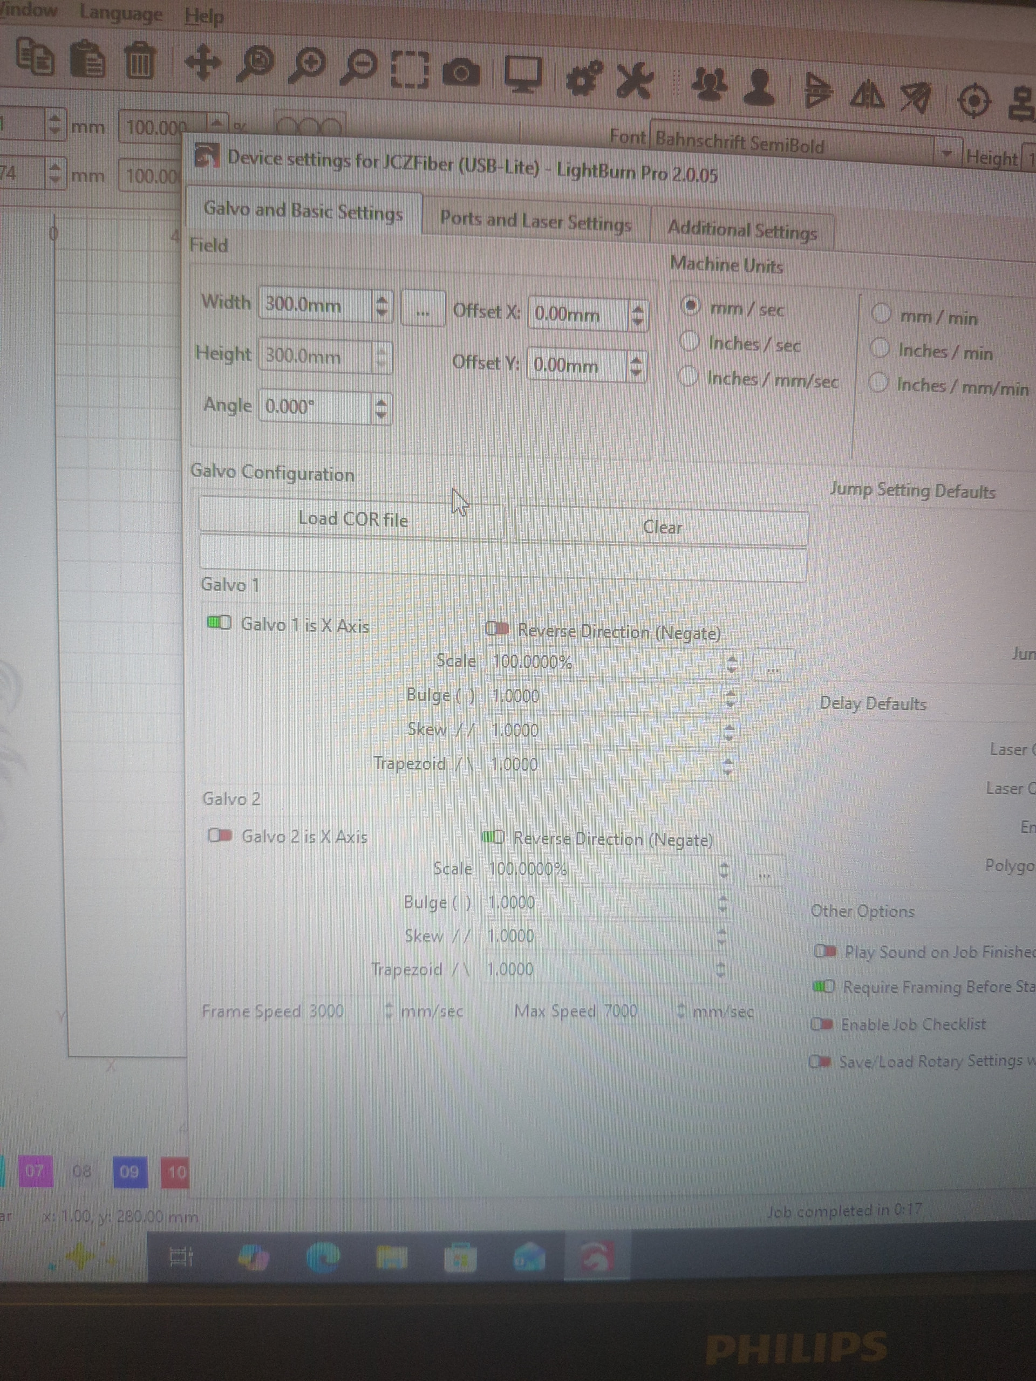This screenshot has height=1381, width=1036.
Task: Enable Galvo 1 Reverse Direction toggle
Action: 497,628
